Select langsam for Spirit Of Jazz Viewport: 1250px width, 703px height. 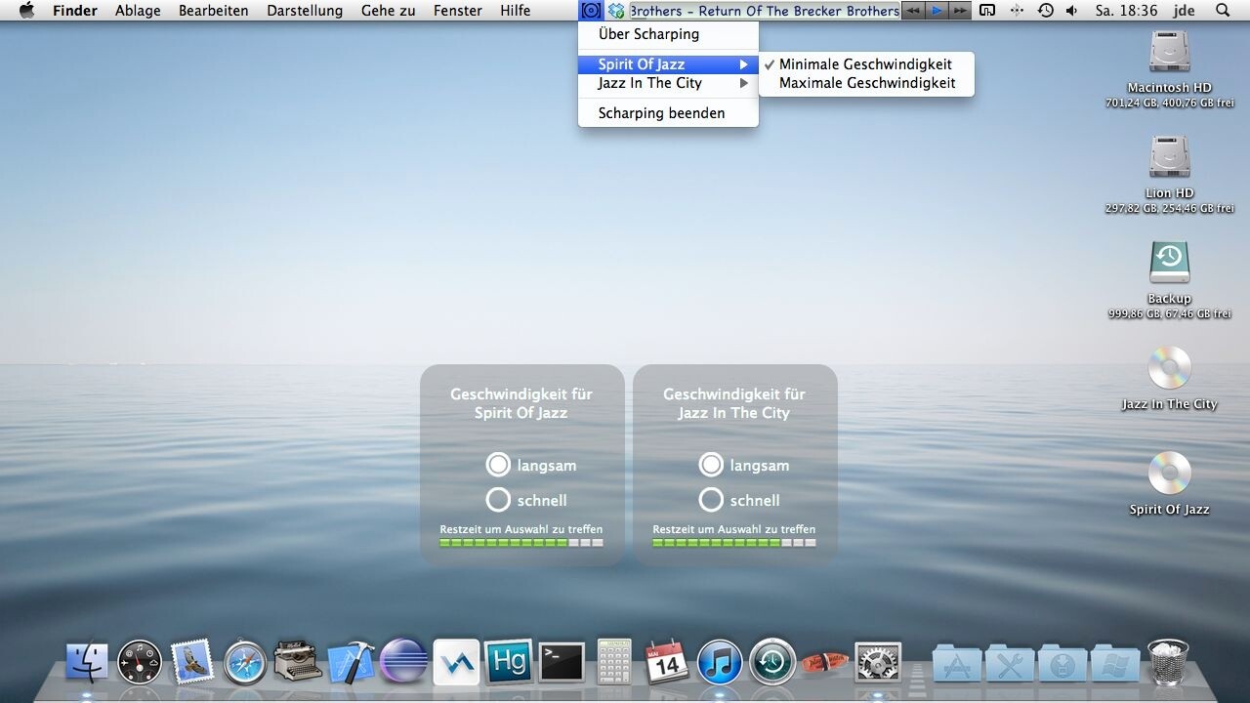pyautogui.click(x=498, y=465)
